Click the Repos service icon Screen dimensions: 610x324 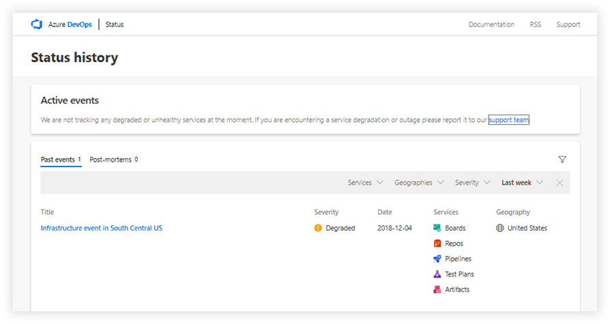tap(437, 244)
